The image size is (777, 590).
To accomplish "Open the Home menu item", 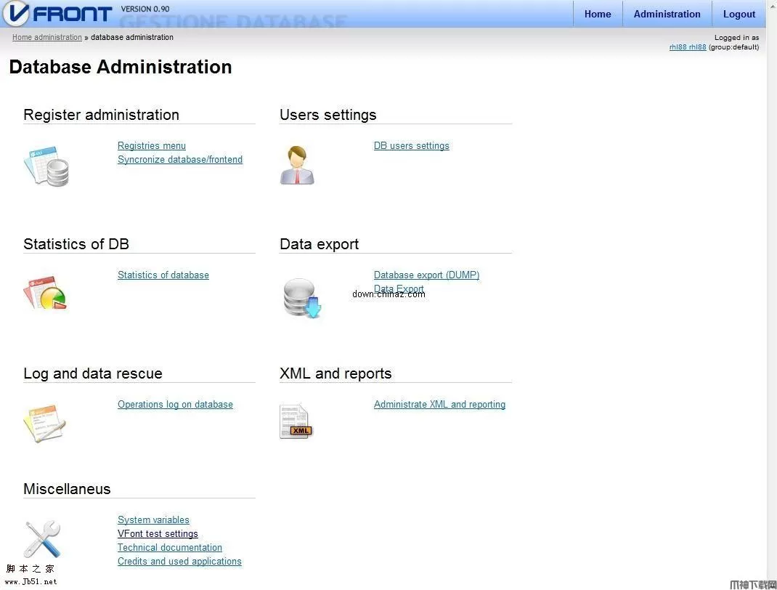I will click(597, 13).
